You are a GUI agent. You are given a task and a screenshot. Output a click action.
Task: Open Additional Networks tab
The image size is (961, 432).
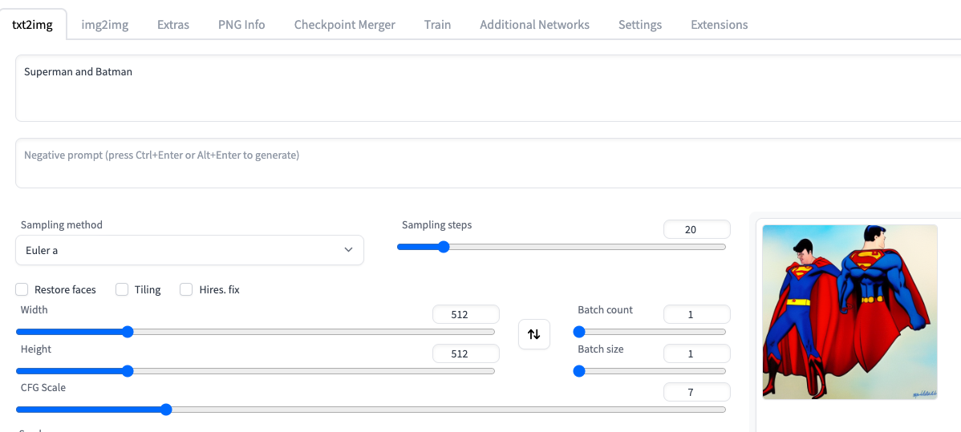tap(534, 25)
